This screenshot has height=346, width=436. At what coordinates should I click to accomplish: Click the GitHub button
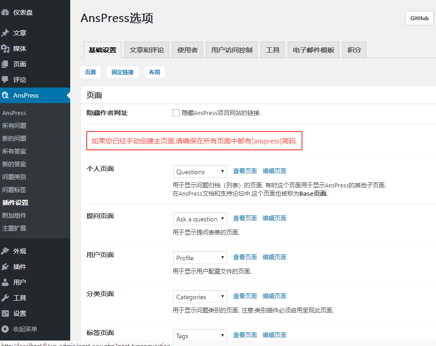(419, 18)
